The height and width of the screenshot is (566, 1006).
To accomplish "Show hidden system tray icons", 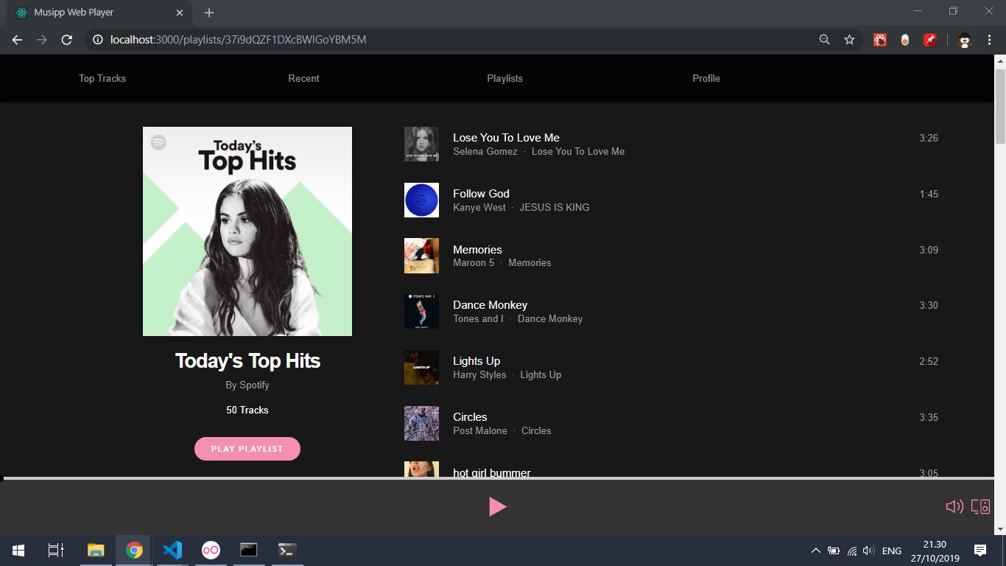I will 815,551.
